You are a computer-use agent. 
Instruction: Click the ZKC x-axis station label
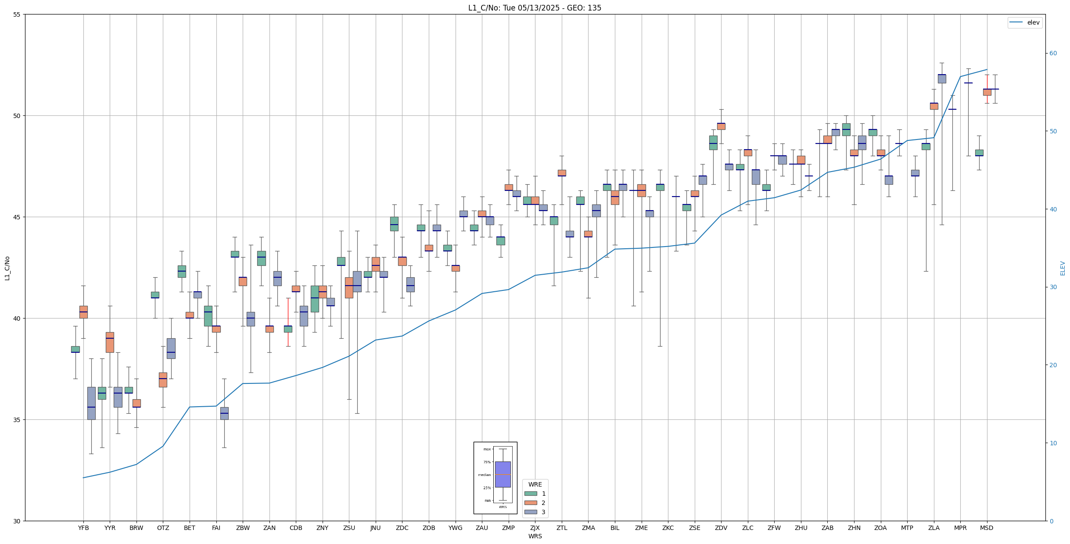tap(668, 528)
